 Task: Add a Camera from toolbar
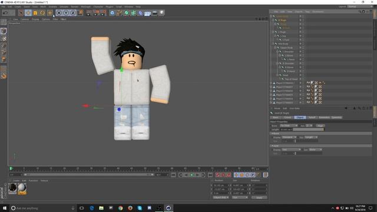tap(155, 13)
